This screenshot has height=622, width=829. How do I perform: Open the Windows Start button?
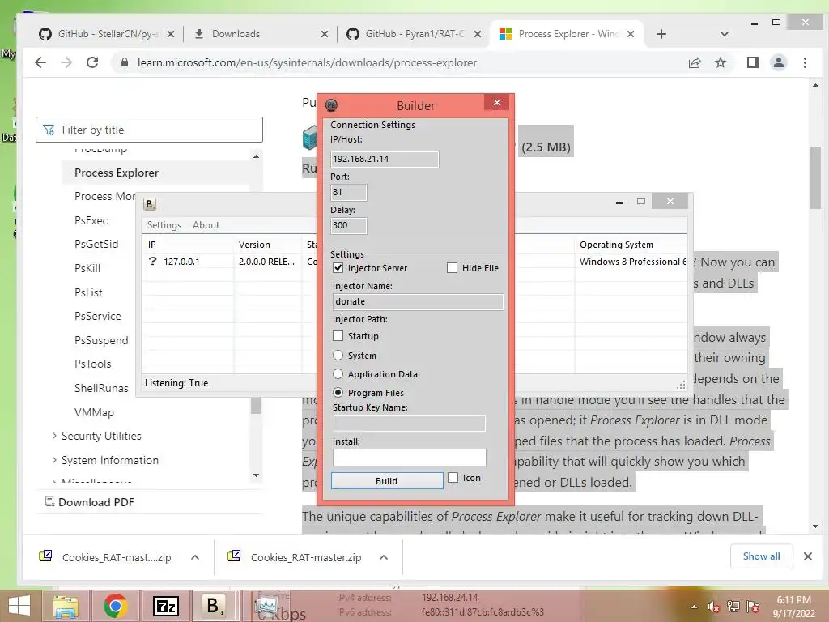click(x=19, y=606)
